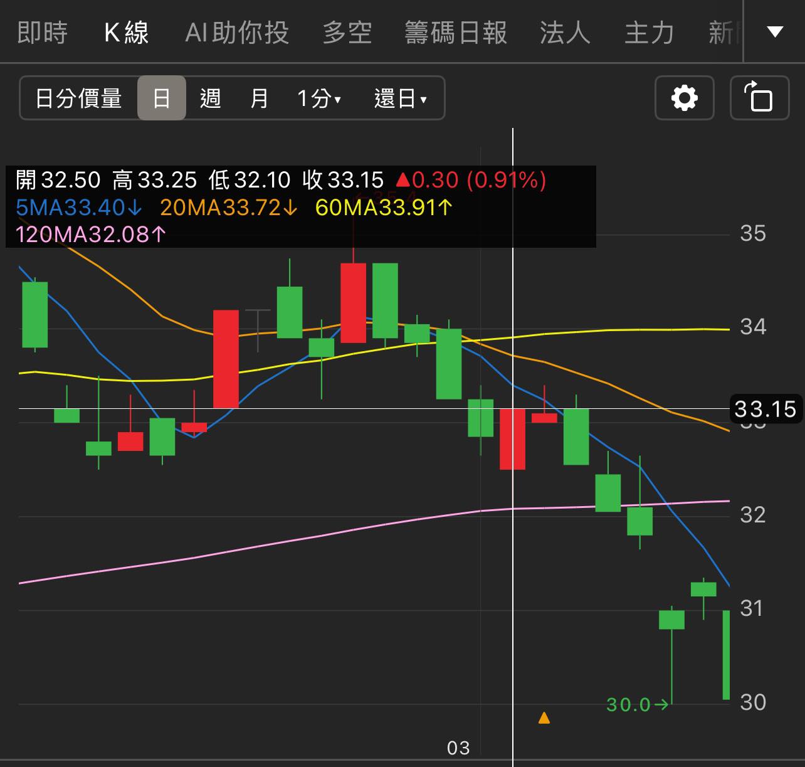805x767 pixels.
Task: Open the 還日 restoration dropdown
Action: 401,98
